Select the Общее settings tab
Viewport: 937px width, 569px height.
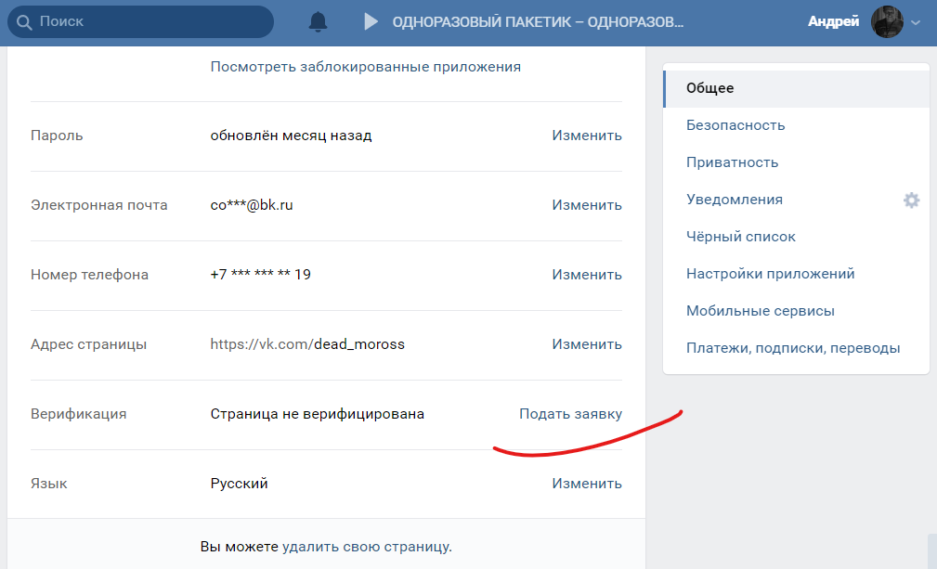797,88
